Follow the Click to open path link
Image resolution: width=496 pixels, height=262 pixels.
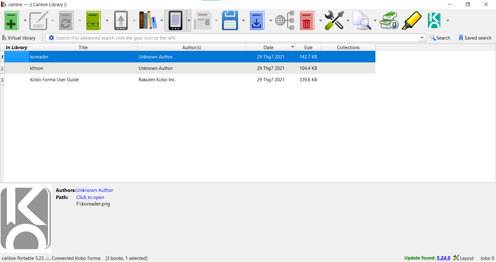click(90, 197)
